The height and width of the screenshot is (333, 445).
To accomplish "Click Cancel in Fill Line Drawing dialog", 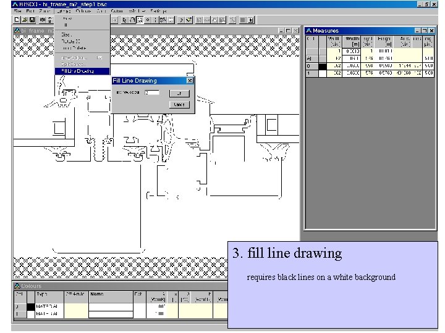I will [x=179, y=104].
